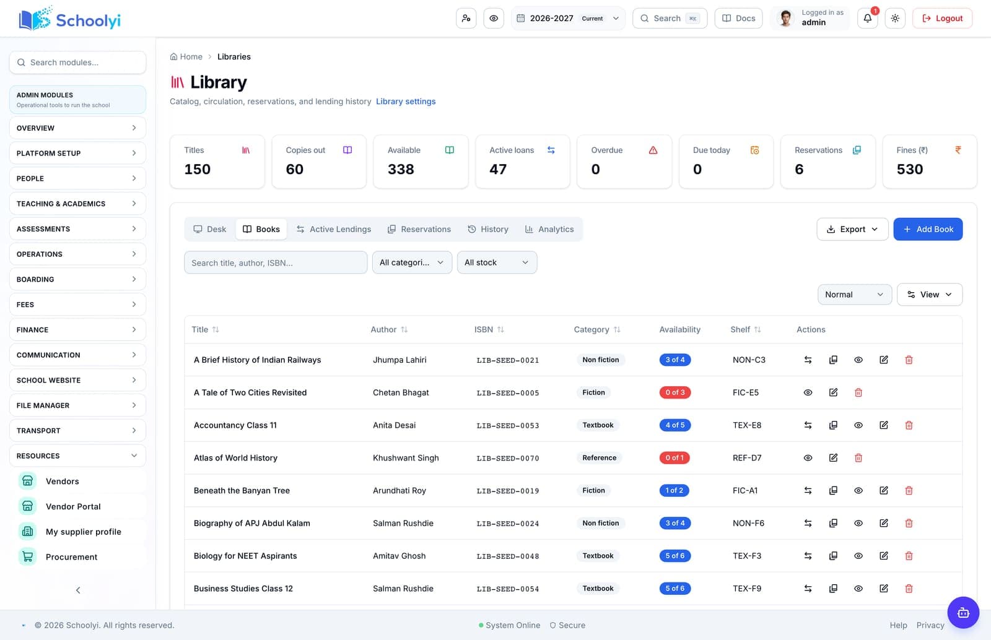The image size is (991, 640).
Task: Click delete icon for Biology for NEET Aspirants
Action: tap(909, 556)
